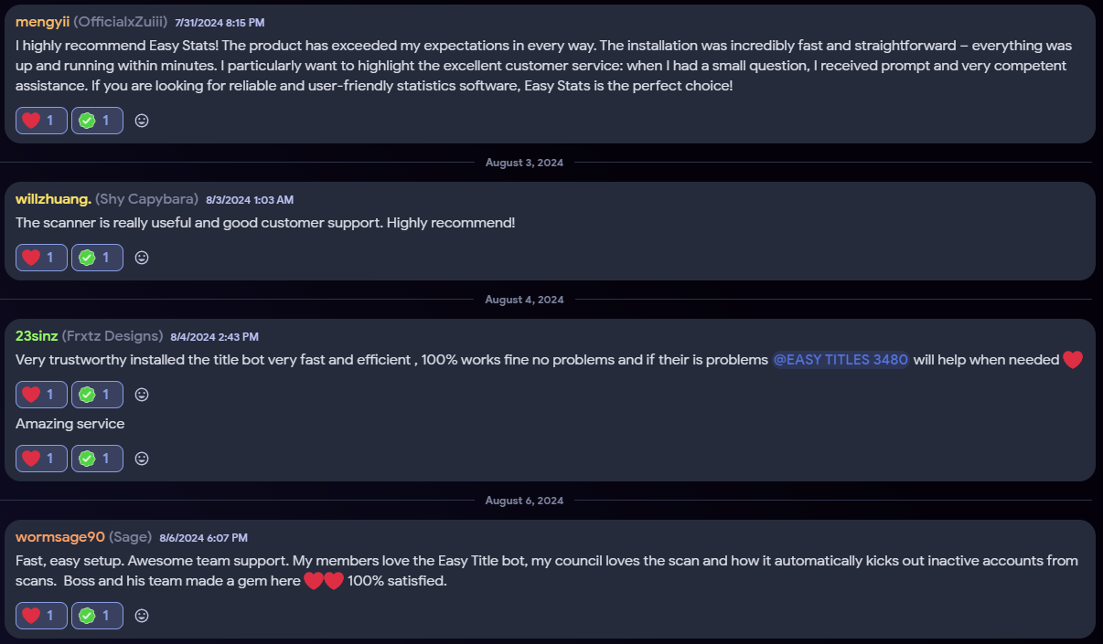Image resolution: width=1103 pixels, height=644 pixels.
Task: Add reaction to 23sinz's title bot review
Action: 142,395
